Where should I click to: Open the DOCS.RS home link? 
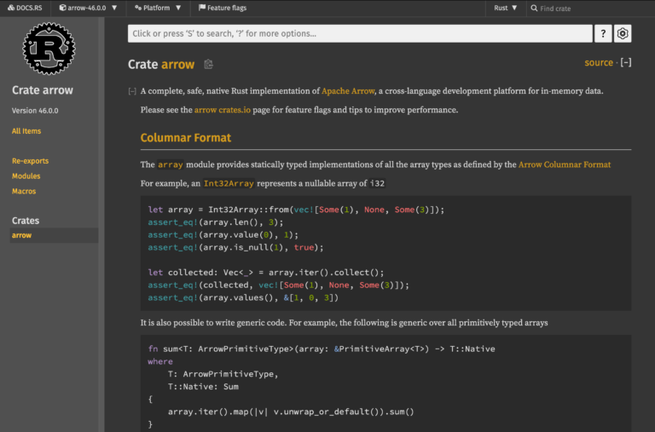coord(25,8)
